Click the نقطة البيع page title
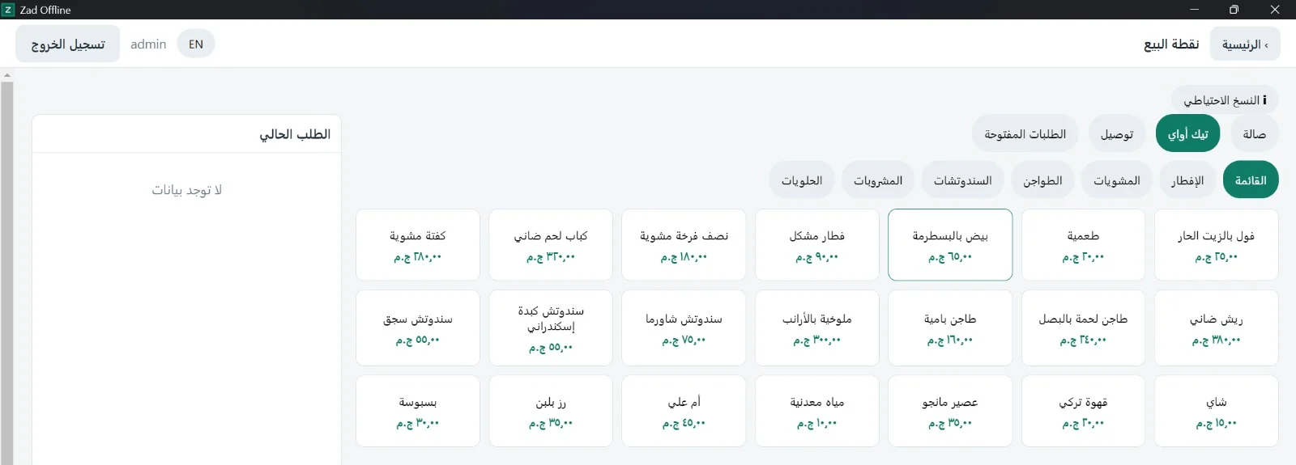The image size is (1296, 465). [x=1171, y=44]
